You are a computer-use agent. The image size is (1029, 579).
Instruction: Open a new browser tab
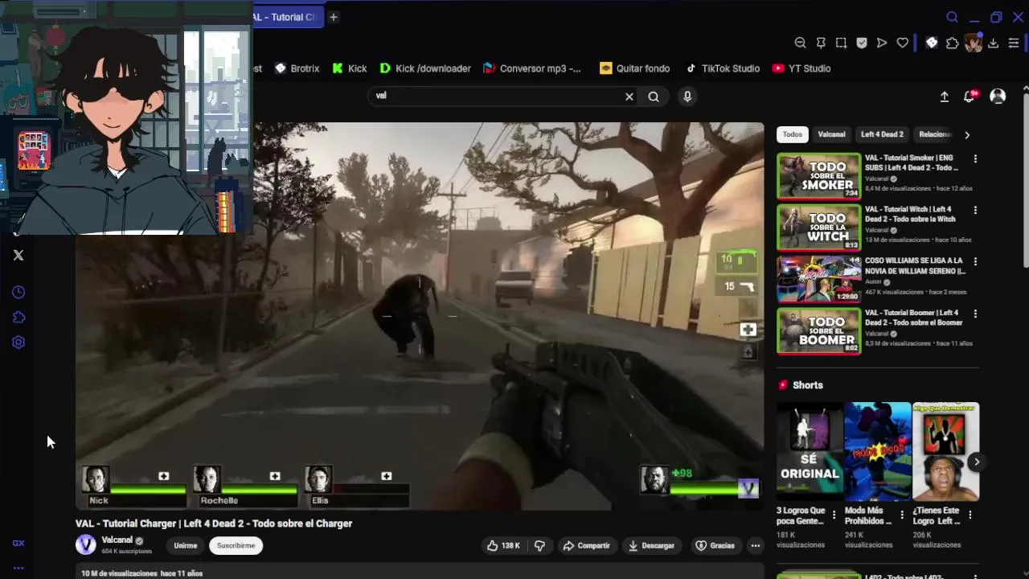(x=333, y=17)
